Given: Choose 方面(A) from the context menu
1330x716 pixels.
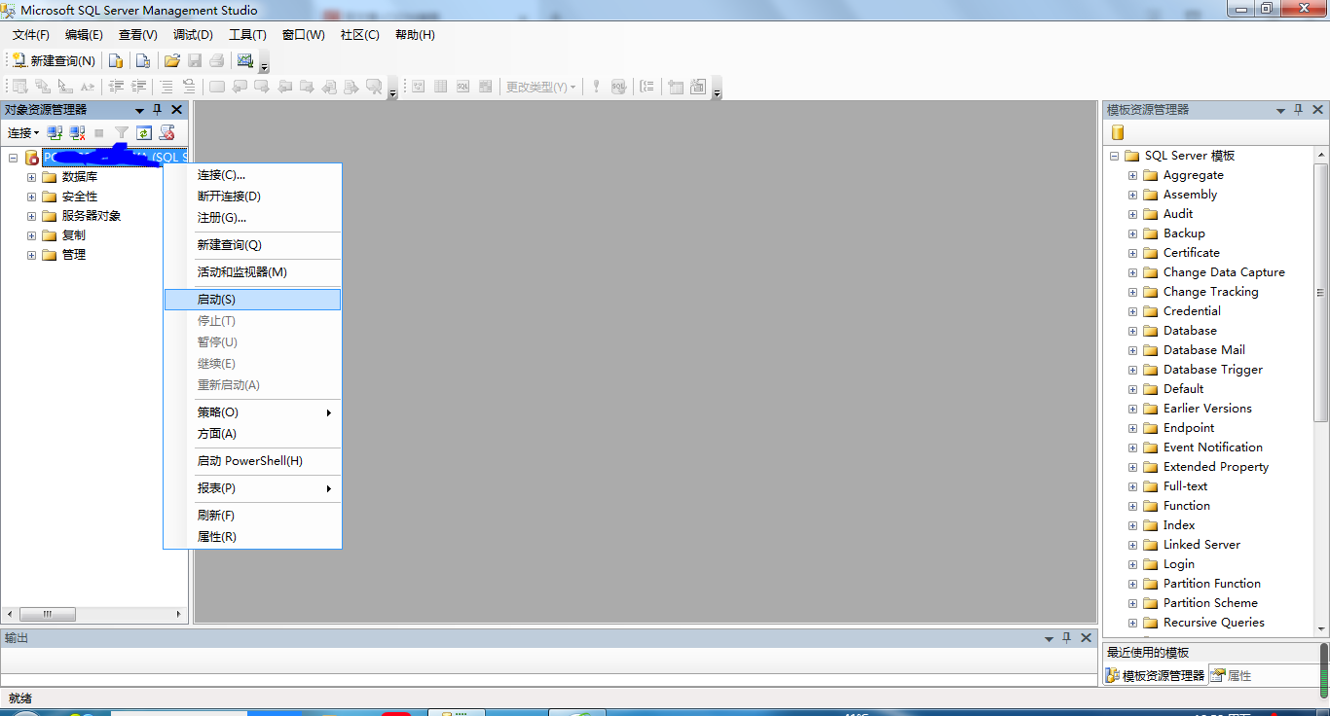Looking at the screenshot, I should point(253,434).
